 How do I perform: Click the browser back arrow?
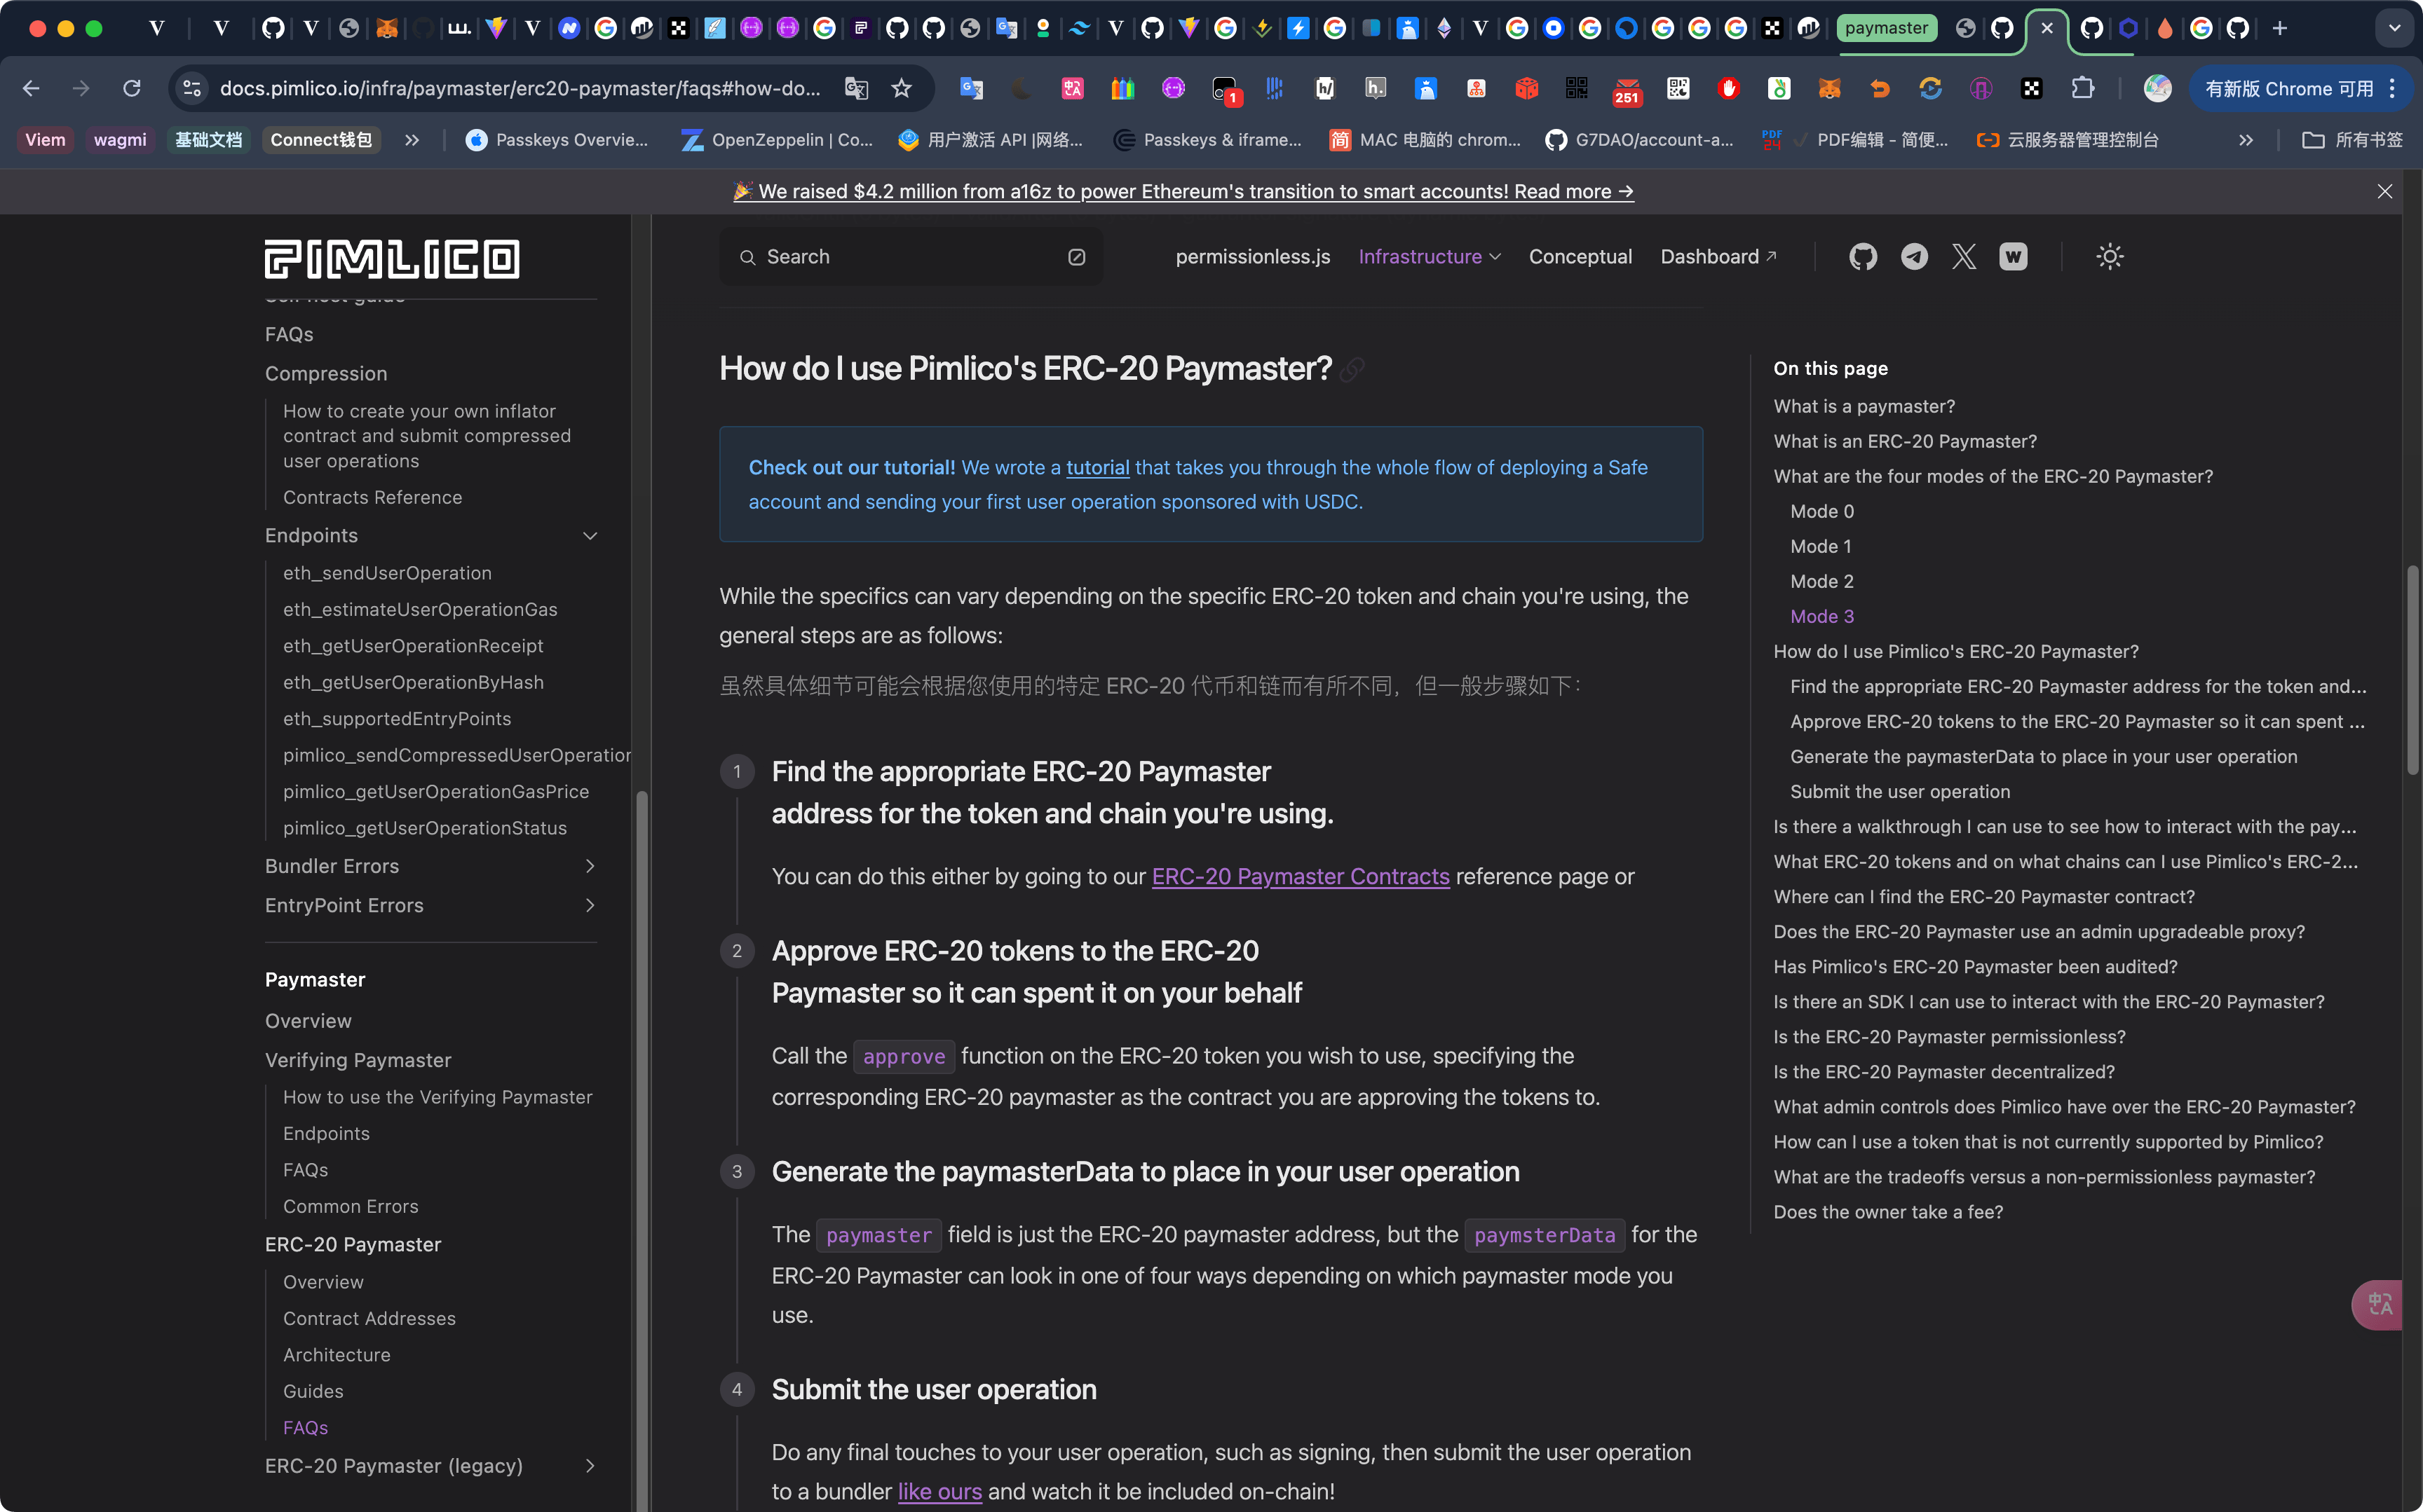31,89
